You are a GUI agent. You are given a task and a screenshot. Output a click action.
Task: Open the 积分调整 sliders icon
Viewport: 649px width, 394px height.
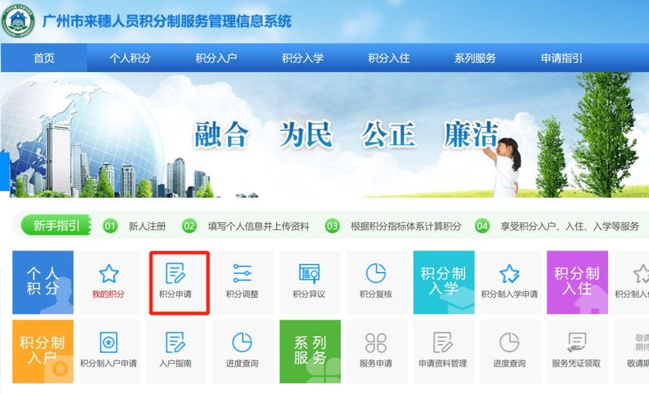242,273
